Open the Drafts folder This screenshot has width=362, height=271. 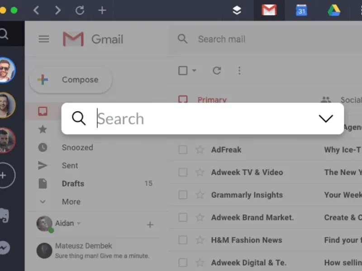(73, 184)
